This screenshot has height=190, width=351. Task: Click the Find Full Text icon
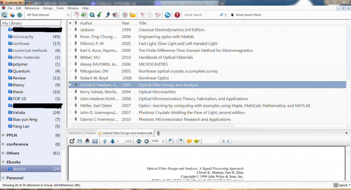click(x=115, y=15)
